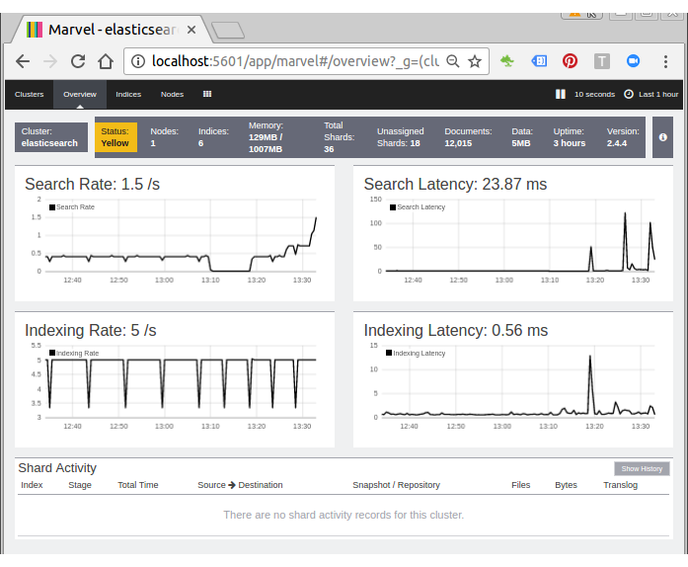The width and height of the screenshot is (688, 567).
Task: Click the cluster info icon
Action: pos(662,137)
